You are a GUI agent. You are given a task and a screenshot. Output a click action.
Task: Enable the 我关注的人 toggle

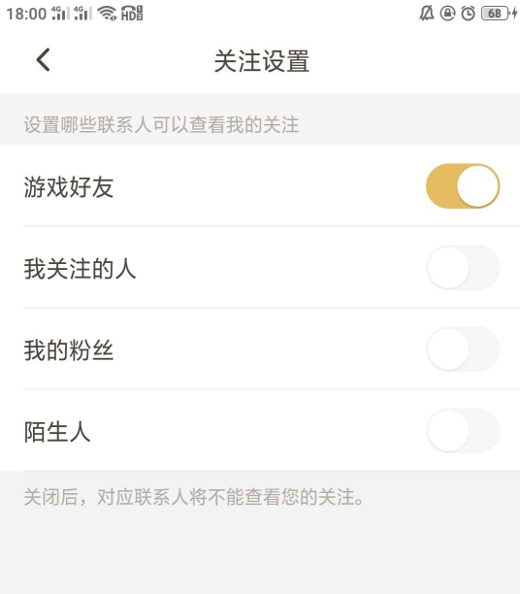click(x=463, y=268)
